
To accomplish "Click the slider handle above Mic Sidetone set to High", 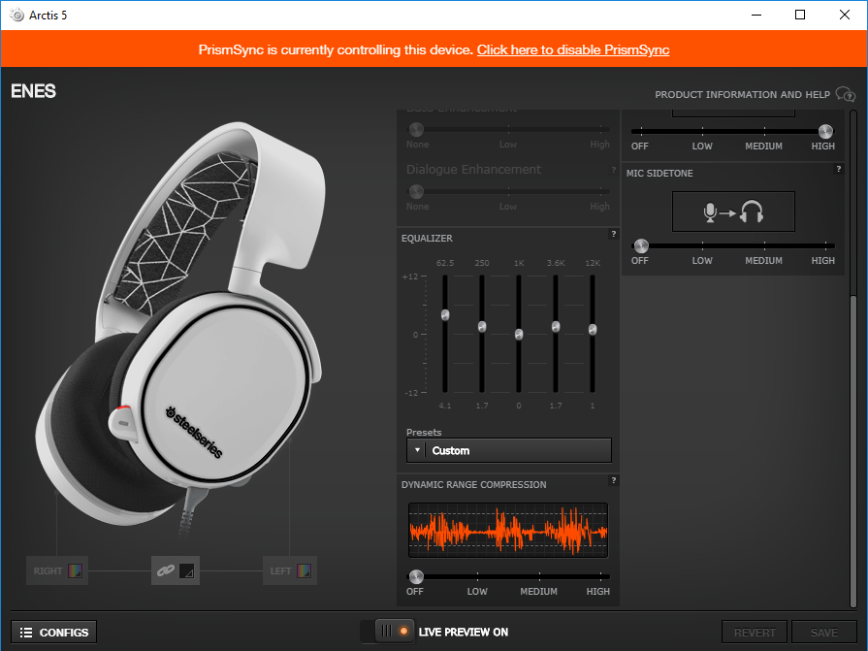I will [x=825, y=131].
